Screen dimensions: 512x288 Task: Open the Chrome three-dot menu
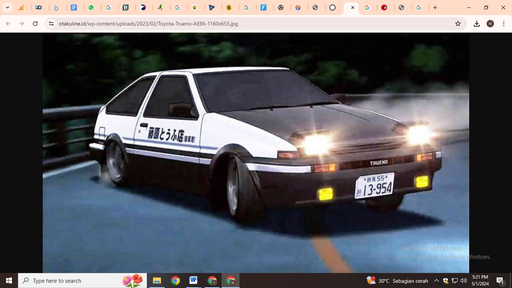click(504, 23)
